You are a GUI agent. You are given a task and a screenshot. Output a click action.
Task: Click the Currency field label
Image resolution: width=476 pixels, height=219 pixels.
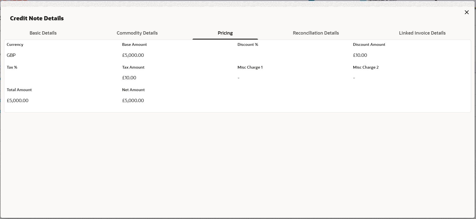[15, 44]
